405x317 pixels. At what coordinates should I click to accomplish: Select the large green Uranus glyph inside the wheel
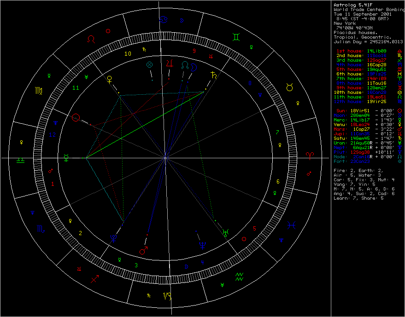[x=226, y=233]
